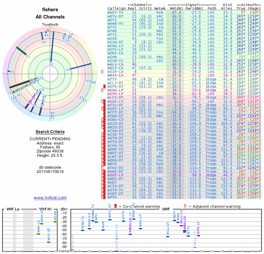Select callsign WSBT-DT in the table
264x254 pixels.
[x=115, y=193]
